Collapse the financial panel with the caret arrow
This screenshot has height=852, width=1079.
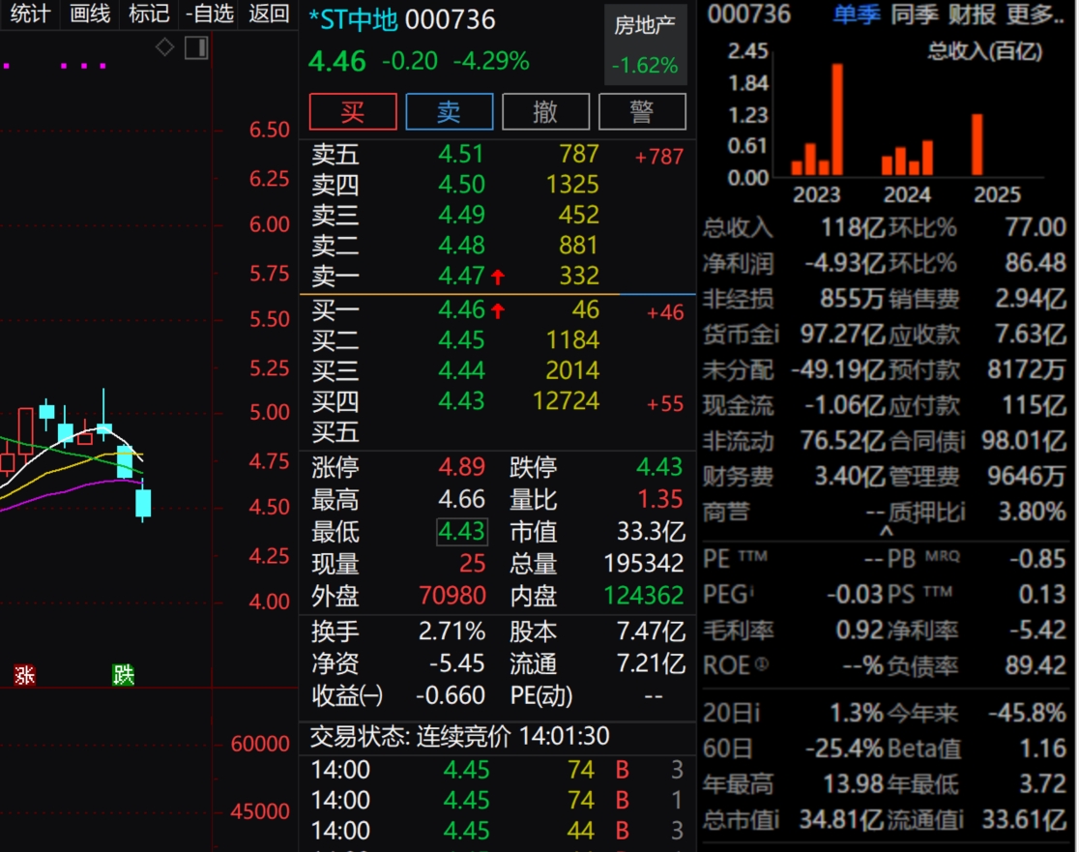[887, 531]
